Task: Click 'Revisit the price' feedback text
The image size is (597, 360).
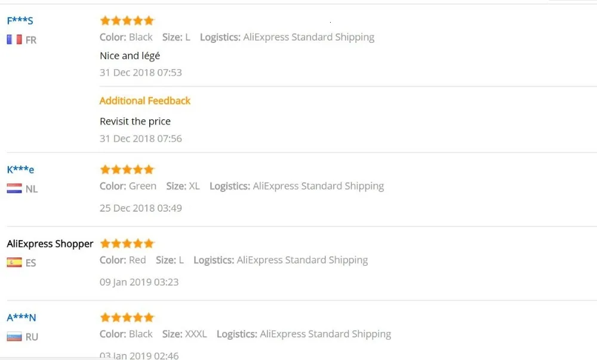Action: pyautogui.click(x=135, y=121)
